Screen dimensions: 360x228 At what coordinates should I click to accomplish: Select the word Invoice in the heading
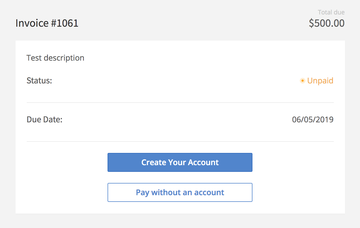tap(32, 23)
